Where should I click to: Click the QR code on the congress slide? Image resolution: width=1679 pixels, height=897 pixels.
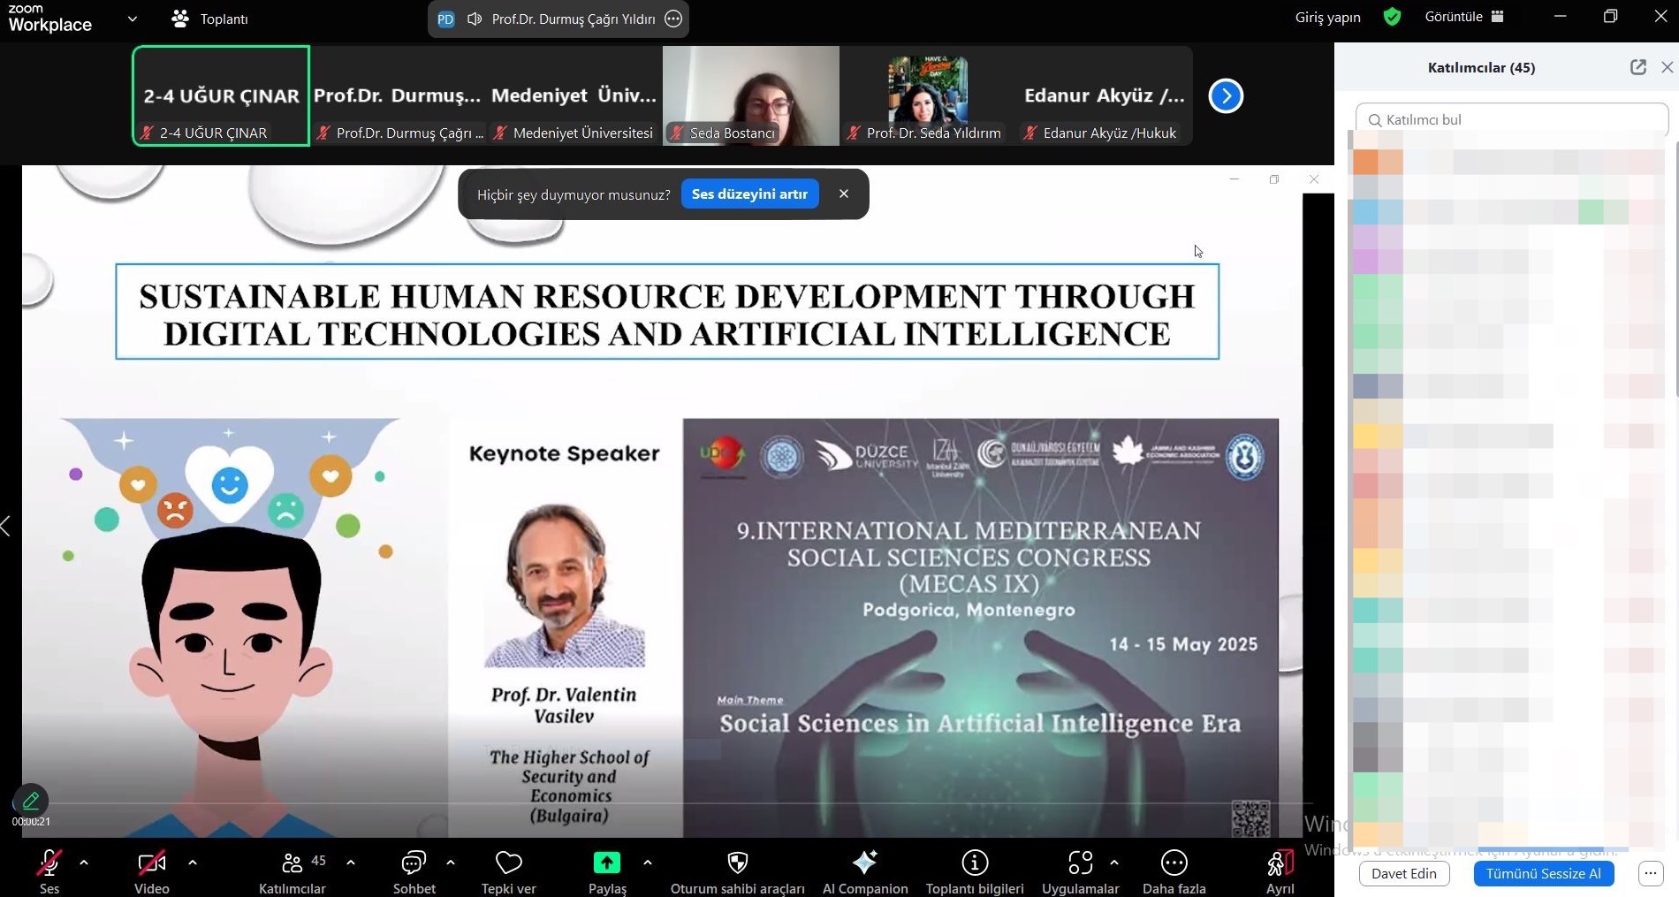[1251, 818]
